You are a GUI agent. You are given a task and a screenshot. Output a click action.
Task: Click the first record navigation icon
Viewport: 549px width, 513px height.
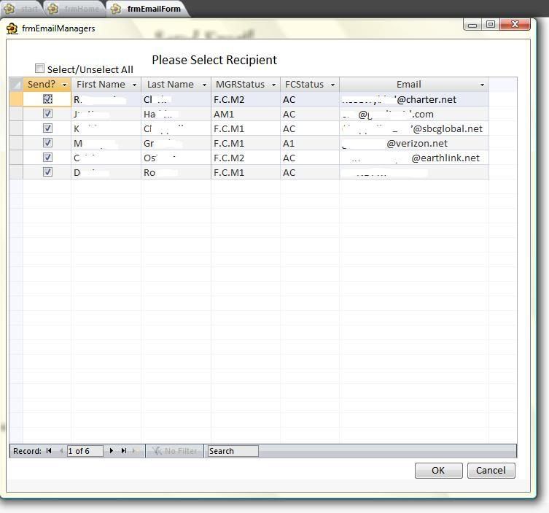pos(49,451)
